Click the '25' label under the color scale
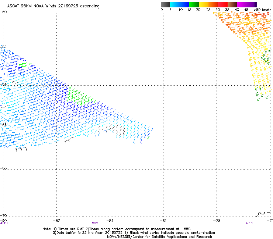Viewport: 273px width, 239px height. tap(208, 10)
